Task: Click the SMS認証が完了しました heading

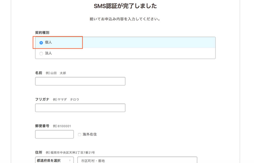Action: 125,6
